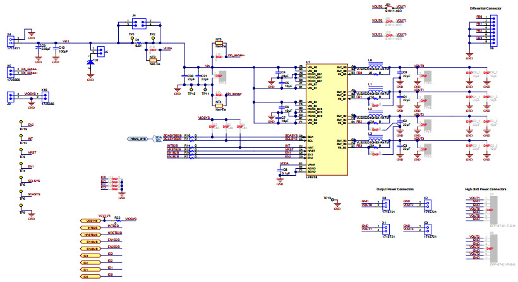The image size is (518, 282).
Task: Select the J01 VOUT0-VOUT1 jumper
Action: pos(391,6)
